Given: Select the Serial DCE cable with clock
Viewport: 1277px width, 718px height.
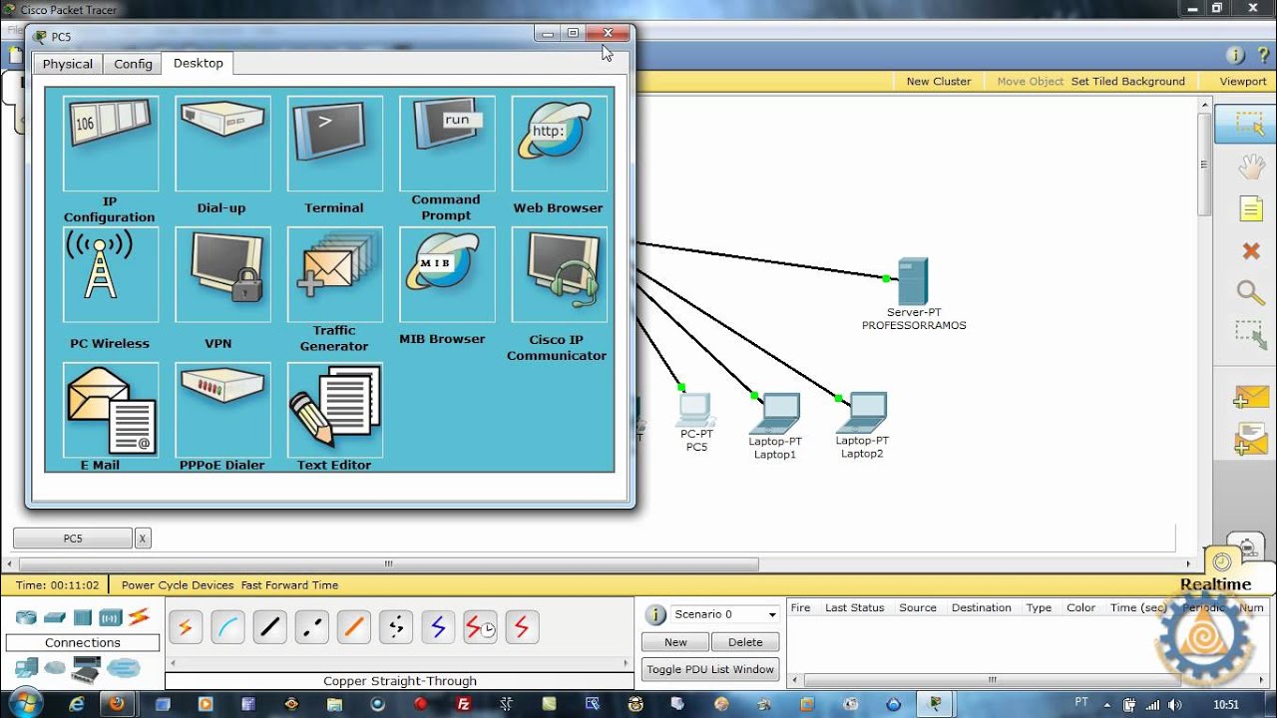Looking at the screenshot, I should (480, 627).
